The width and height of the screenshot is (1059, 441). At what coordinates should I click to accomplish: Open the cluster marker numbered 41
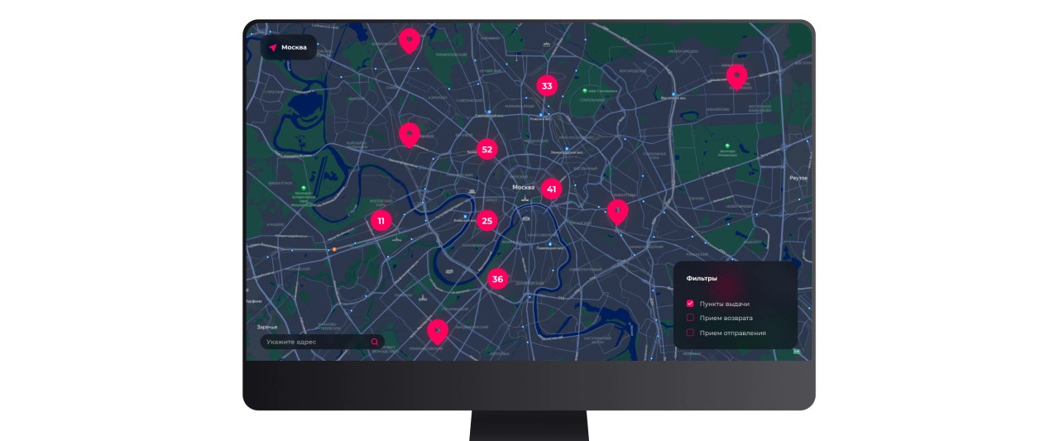click(551, 189)
